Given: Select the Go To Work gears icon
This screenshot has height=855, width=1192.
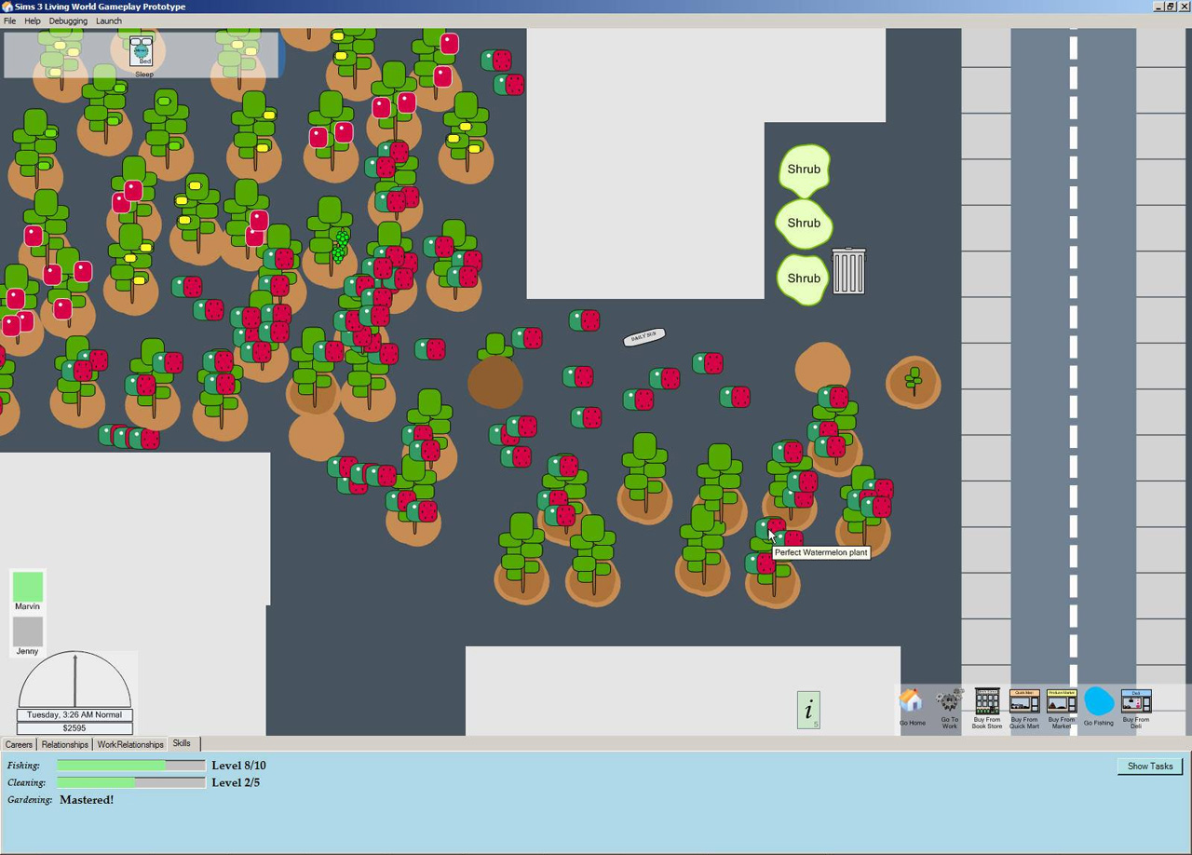Looking at the screenshot, I should tap(949, 700).
